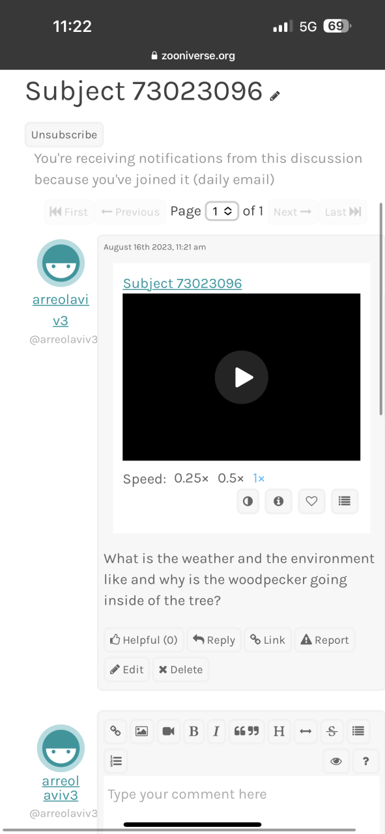Click Reply on the comment
This screenshot has height=834, width=385.
214,640
